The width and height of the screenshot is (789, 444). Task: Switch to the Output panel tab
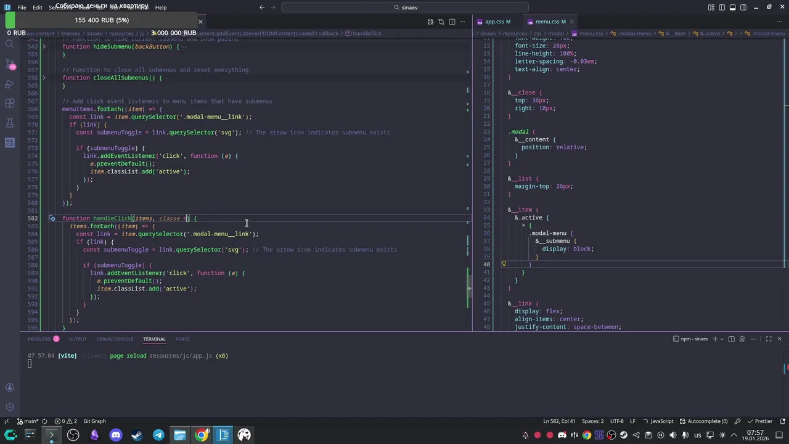click(77, 339)
